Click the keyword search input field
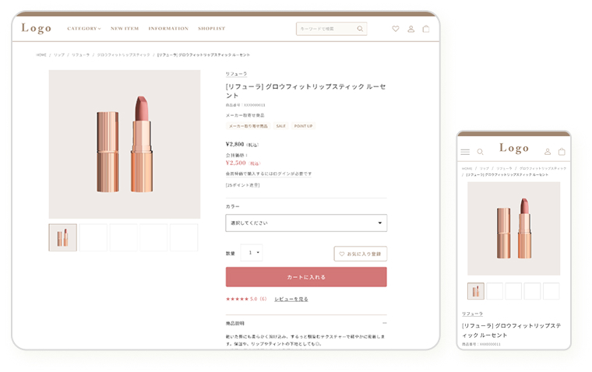 coord(326,29)
